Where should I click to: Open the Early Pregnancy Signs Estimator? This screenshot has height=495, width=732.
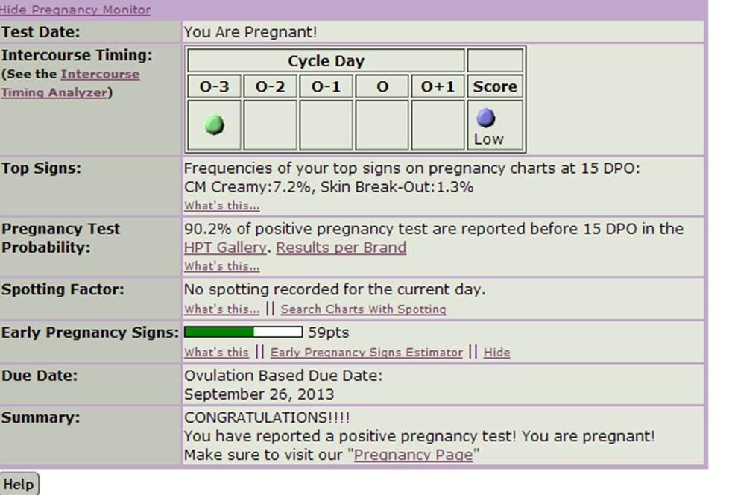[x=366, y=353]
